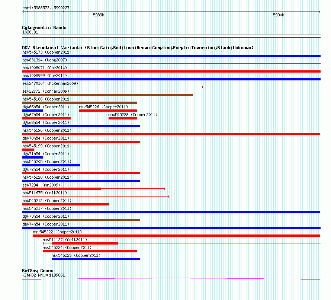This screenshot has height=300, width=331.
Task: Open variant nsv1008999 (Coe2014) label
Action: coord(45,76)
